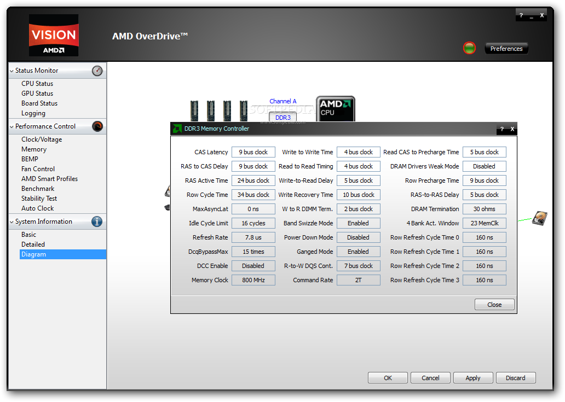The width and height of the screenshot is (565, 402).
Task: Click the second memory DIMM module icon
Action: tap(211, 110)
